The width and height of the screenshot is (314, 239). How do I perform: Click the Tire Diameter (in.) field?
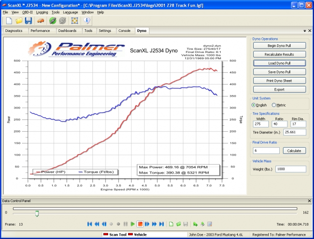[295, 132]
